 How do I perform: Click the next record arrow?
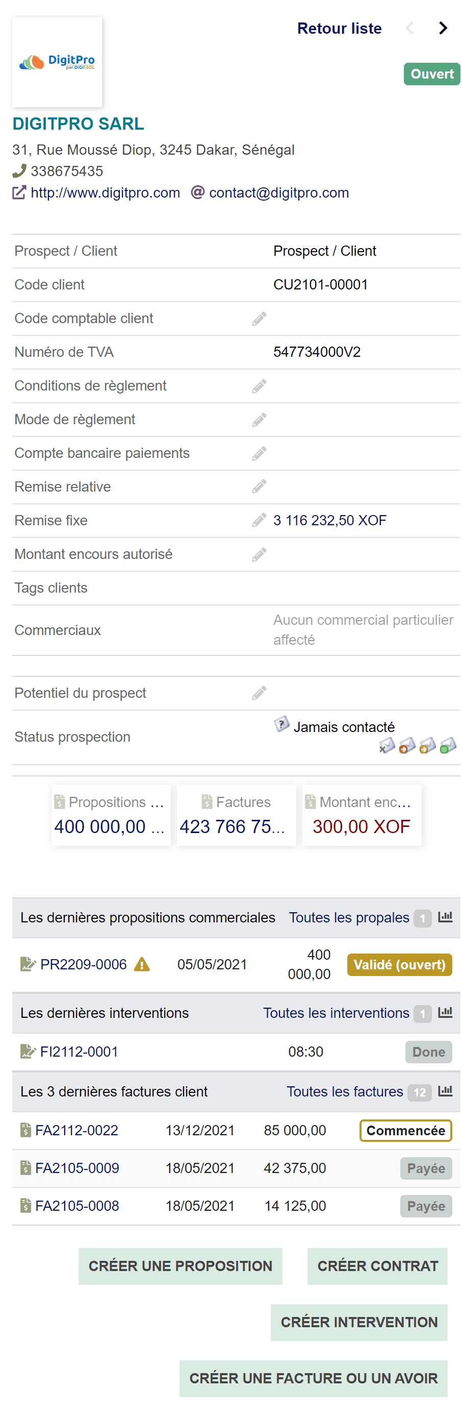coord(442,28)
